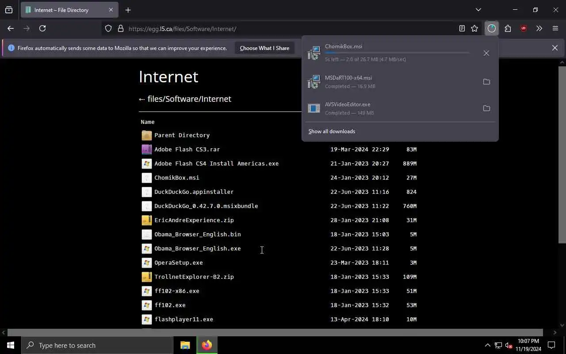Open the Windows Start menu
Viewport: 566px width, 354px height.
(x=11, y=345)
